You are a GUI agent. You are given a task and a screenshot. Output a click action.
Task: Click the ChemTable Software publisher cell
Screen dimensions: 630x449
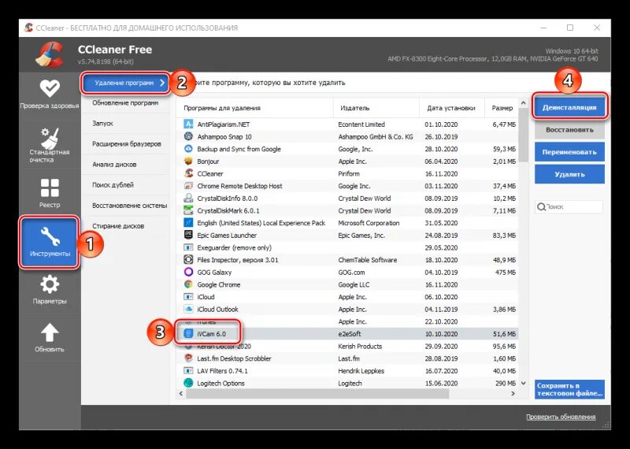[x=367, y=260]
